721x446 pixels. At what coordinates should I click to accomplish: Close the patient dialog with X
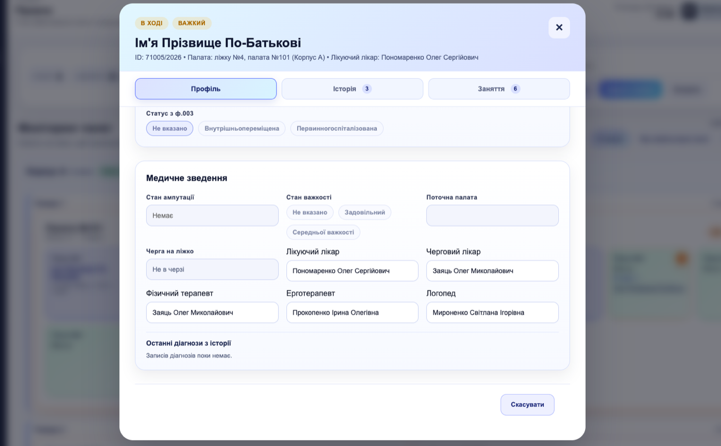[559, 27]
